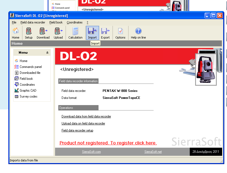The image size is (227, 173).
Task: Click the SierraSoft title bar application icon
Action: point(12,15)
